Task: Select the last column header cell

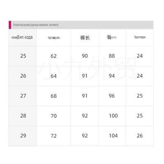Action: click(x=139, y=38)
